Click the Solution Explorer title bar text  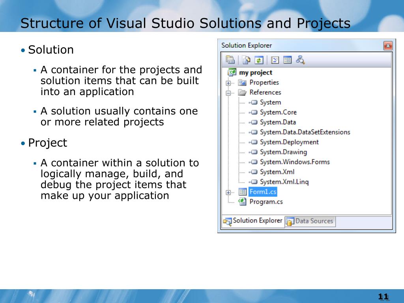[x=247, y=46]
